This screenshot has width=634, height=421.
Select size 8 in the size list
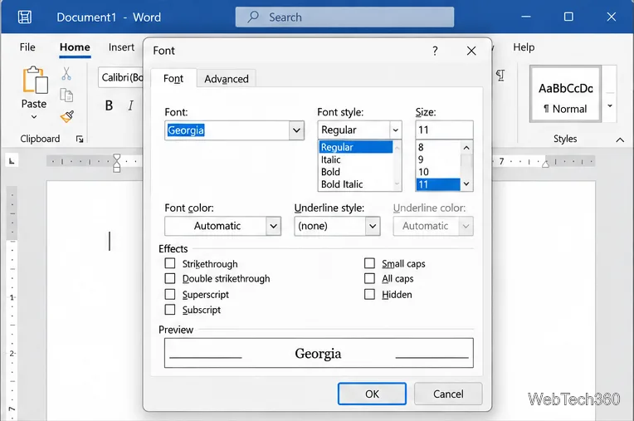[438, 147]
